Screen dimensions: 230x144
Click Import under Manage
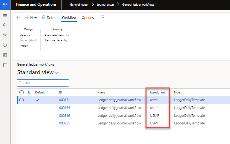click(24, 46)
